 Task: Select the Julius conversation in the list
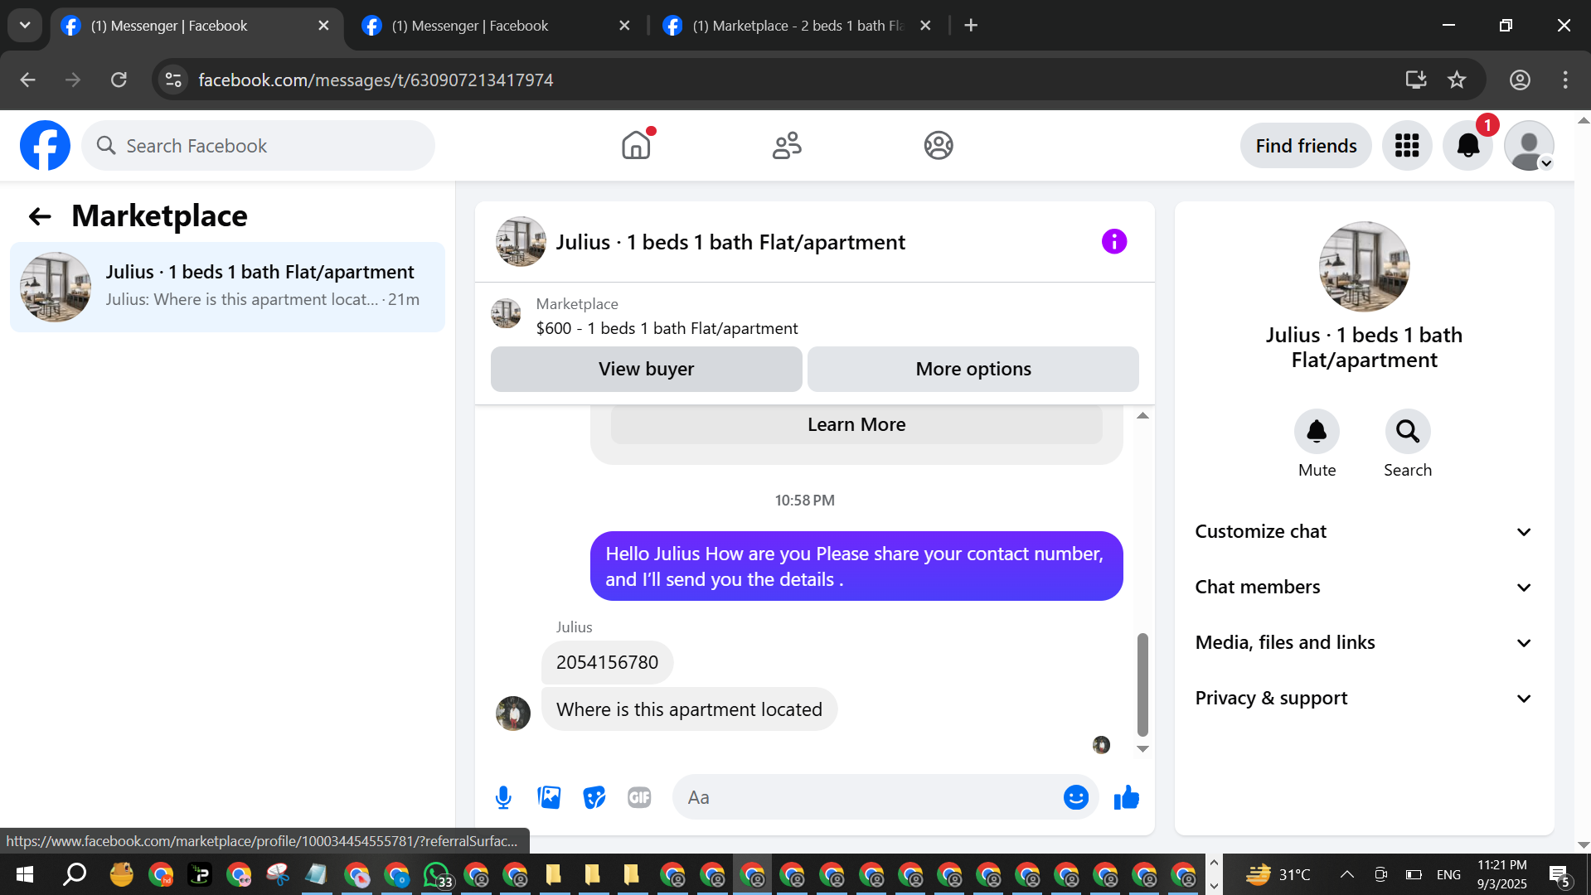[227, 287]
